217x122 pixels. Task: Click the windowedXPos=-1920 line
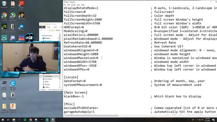[x=80, y=66]
